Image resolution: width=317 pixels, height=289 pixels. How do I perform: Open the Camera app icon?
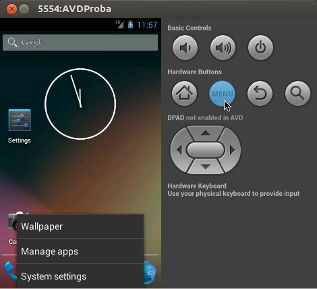(x=13, y=221)
